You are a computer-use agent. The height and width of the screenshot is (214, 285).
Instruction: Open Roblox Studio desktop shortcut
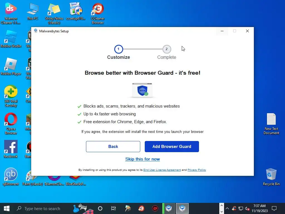(11, 39)
